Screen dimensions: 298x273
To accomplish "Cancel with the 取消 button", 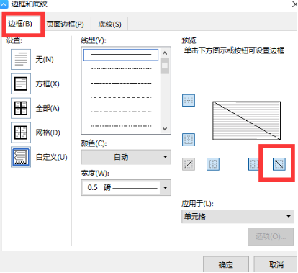I will tap(276, 264).
